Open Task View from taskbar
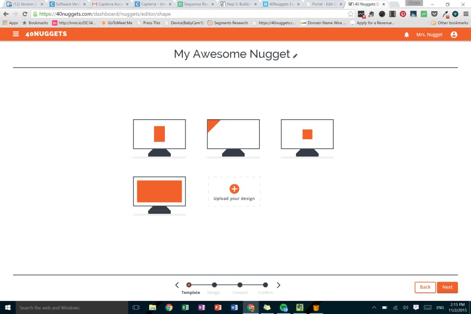Image resolution: width=471 pixels, height=314 pixels. (x=136, y=308)
